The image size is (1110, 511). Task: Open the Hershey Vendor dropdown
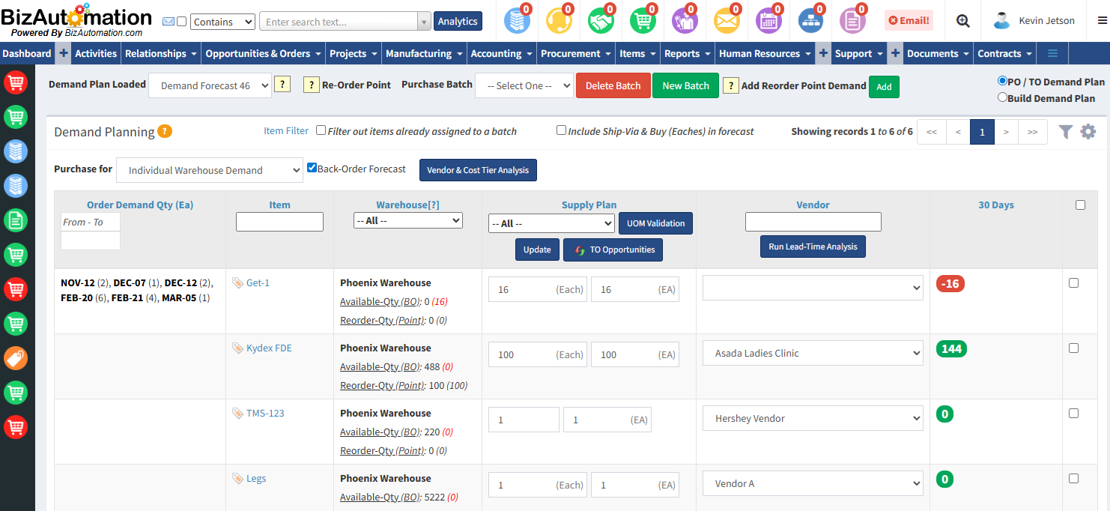813,419
